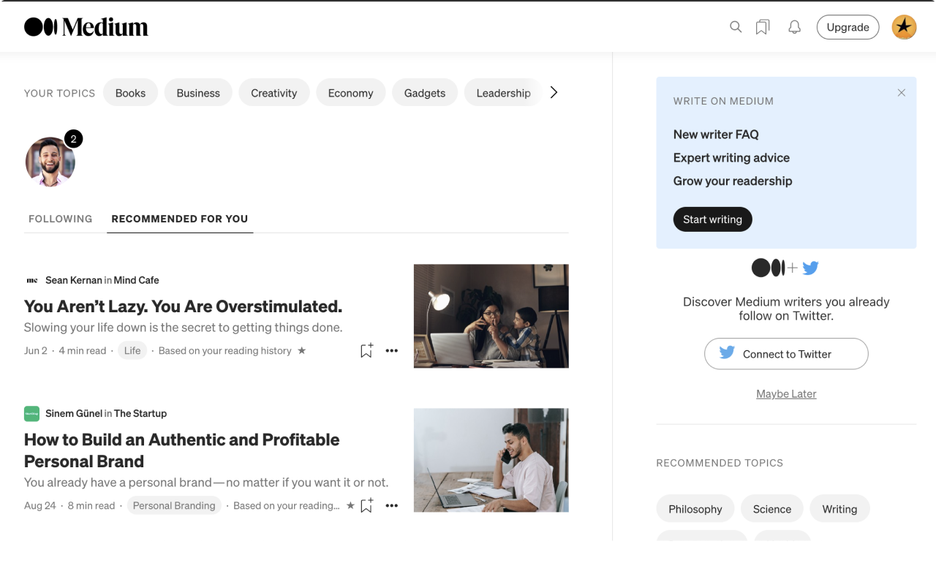Switch to the Following tab
The image size is (936, 585).
pyautogui.click(x=60, y=219)
